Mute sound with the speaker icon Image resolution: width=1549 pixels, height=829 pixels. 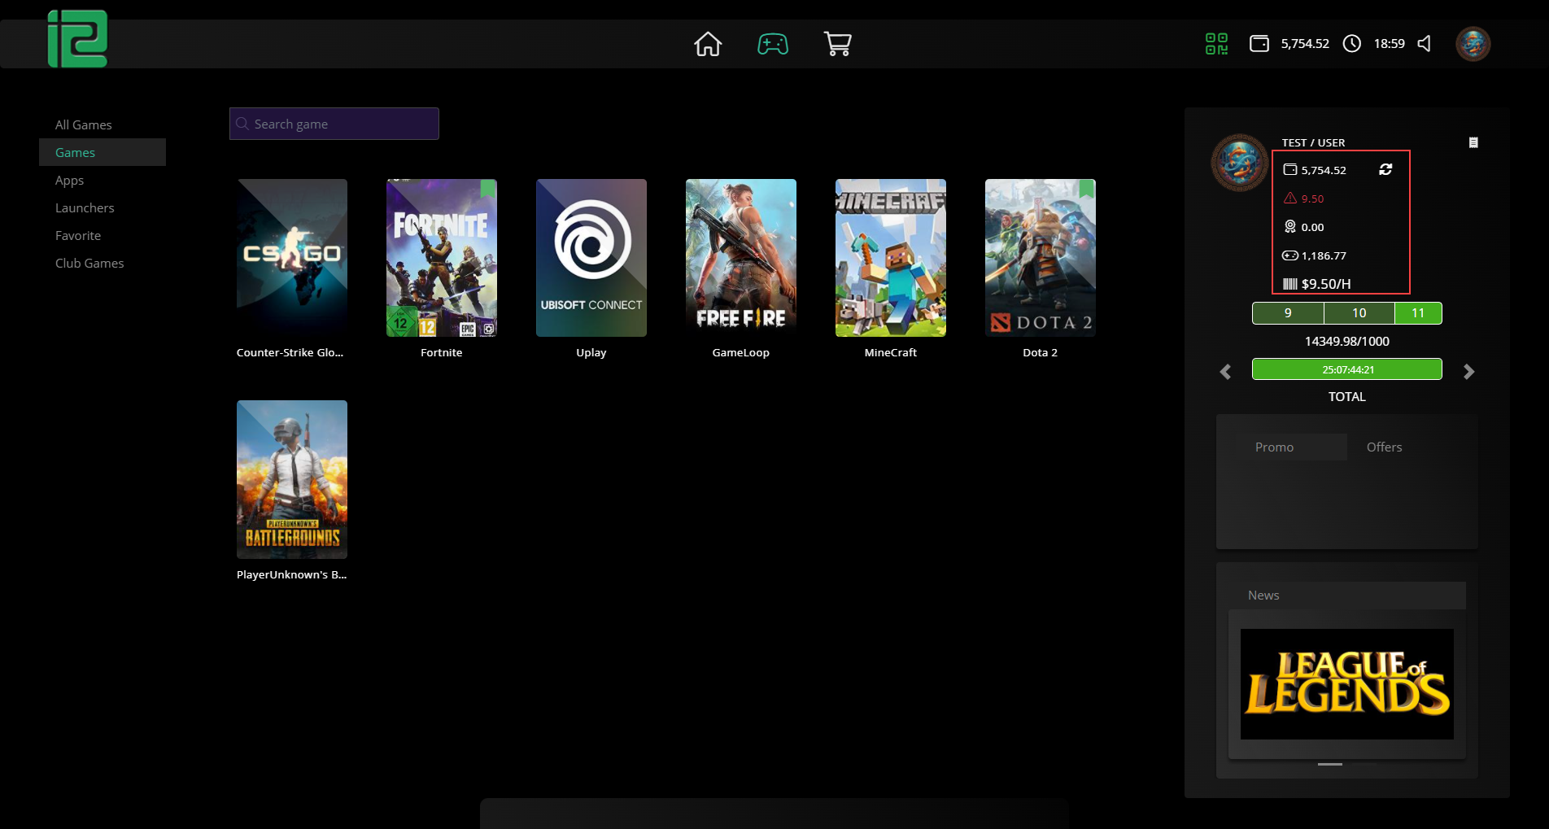(x=1425, y=44)
